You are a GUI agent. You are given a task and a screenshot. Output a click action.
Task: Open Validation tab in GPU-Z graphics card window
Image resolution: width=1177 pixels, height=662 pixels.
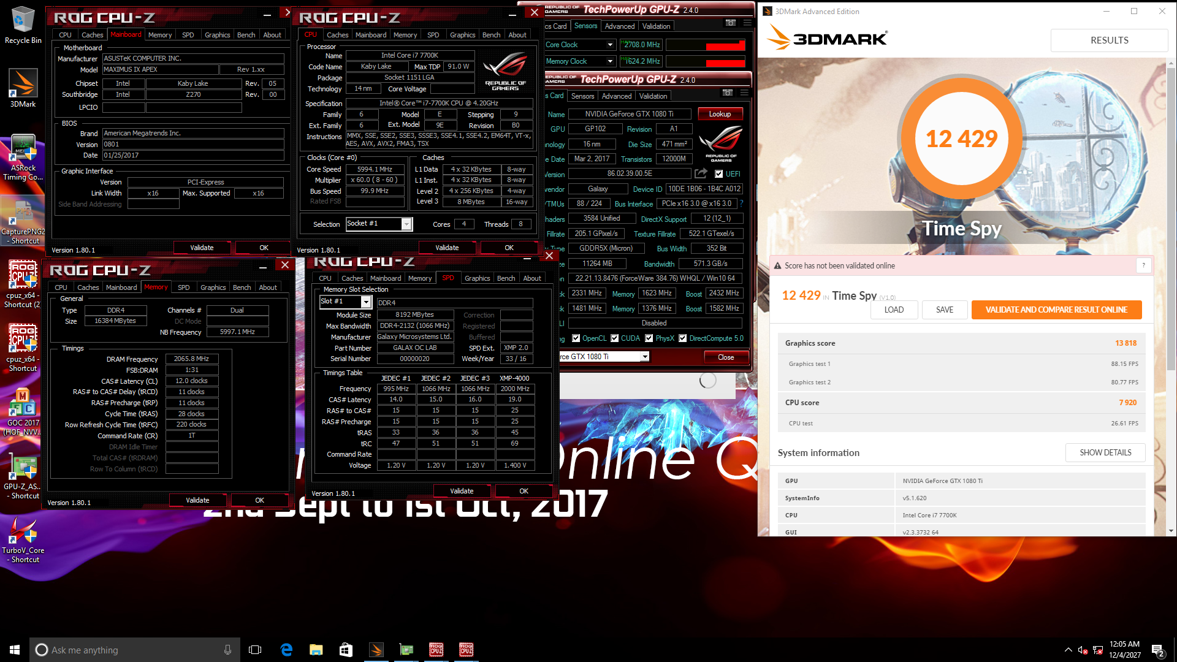653,96
